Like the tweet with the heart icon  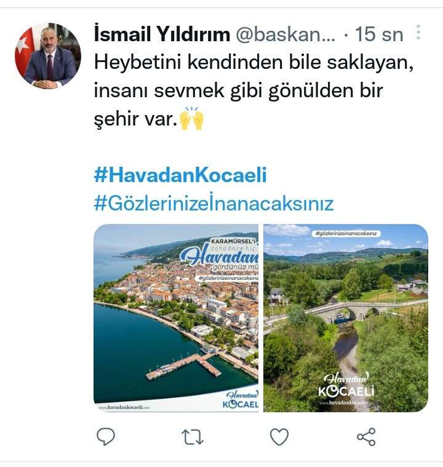point(279,437)
